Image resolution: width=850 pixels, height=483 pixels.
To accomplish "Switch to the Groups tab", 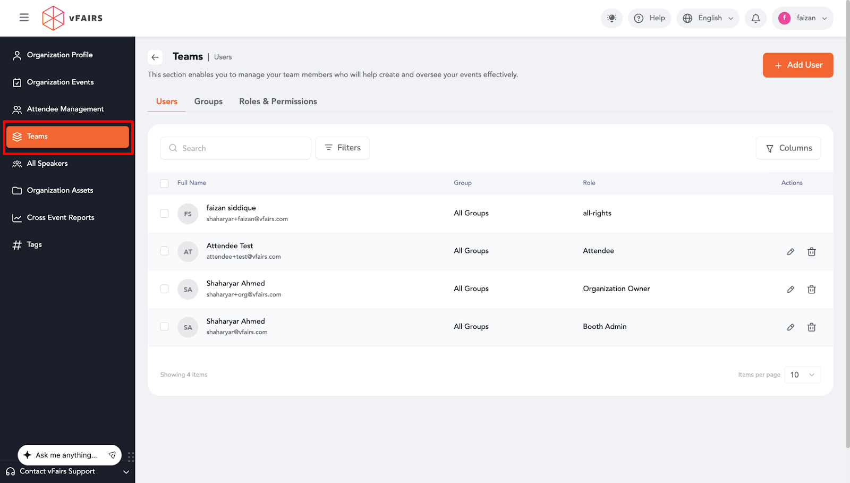I will [x=208, y=101].
